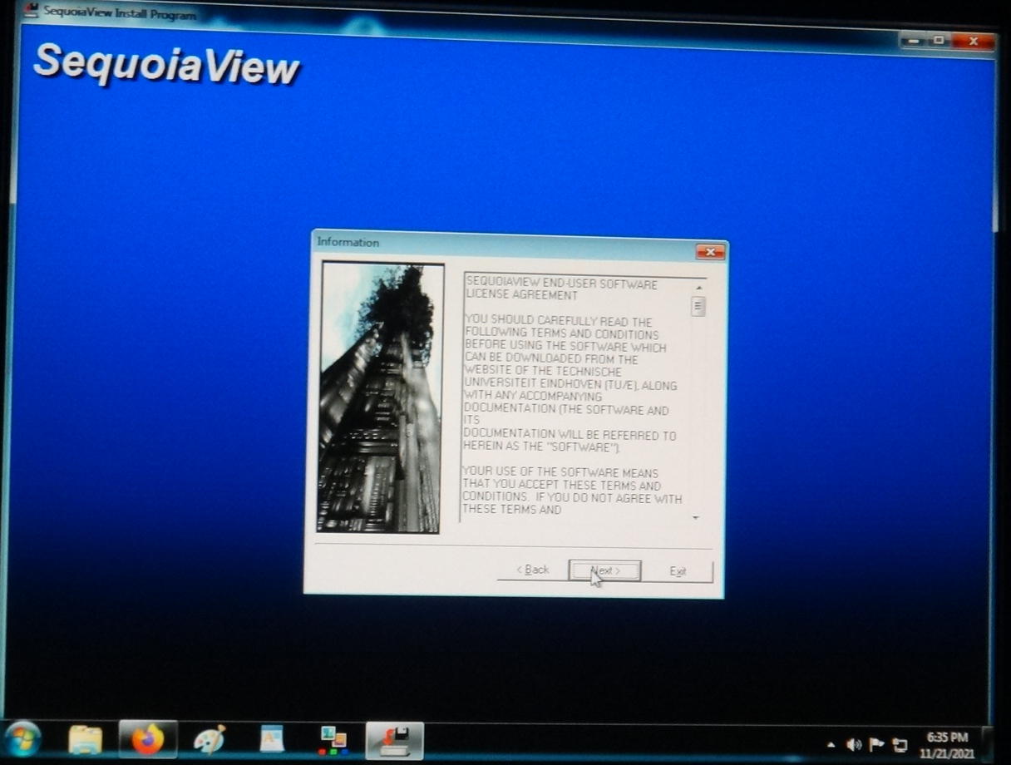
Task: Click 'YOUR USE OF THE SOFTWARE MEANS' line
Action: click(x=560, y=472)
